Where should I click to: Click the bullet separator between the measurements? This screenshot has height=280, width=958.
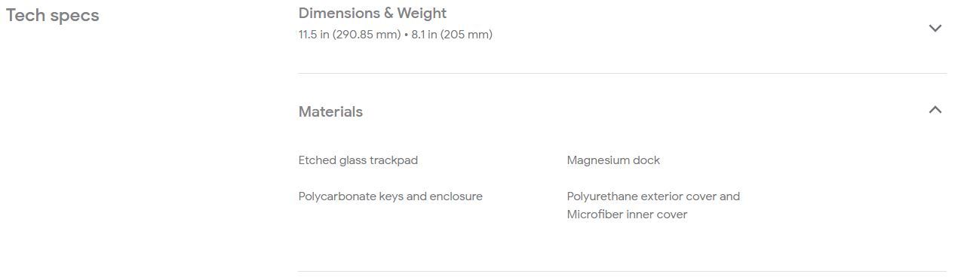point(407,35)
